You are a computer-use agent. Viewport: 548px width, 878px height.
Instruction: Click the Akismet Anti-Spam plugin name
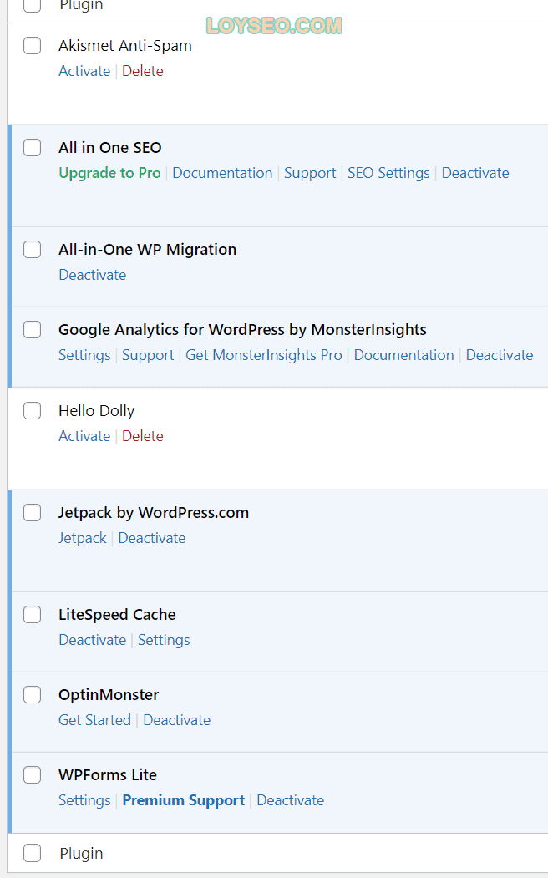pos(124,45)
